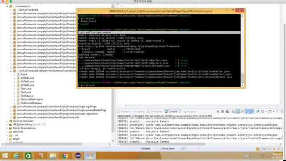Click the up arrow of terminal scrollbar
This screenshot has width=286, height=161.
point(242,16)
